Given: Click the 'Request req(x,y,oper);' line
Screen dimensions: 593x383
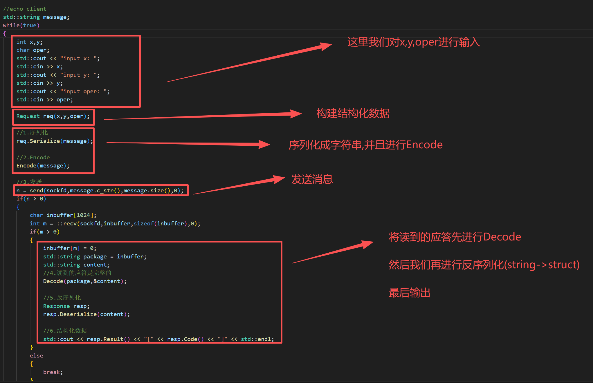Looking at the screenshot, I should tap(53, 116).
